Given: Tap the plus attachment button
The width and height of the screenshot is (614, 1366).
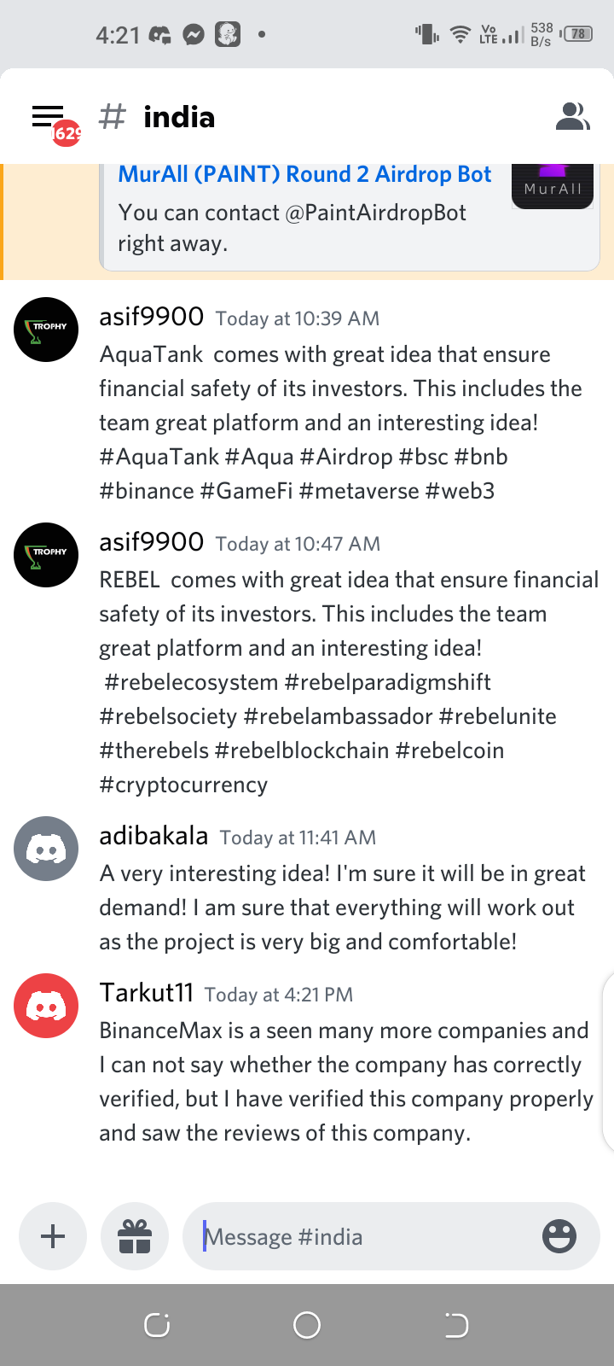Looking at the screenshot, I should click(53, 1236).
